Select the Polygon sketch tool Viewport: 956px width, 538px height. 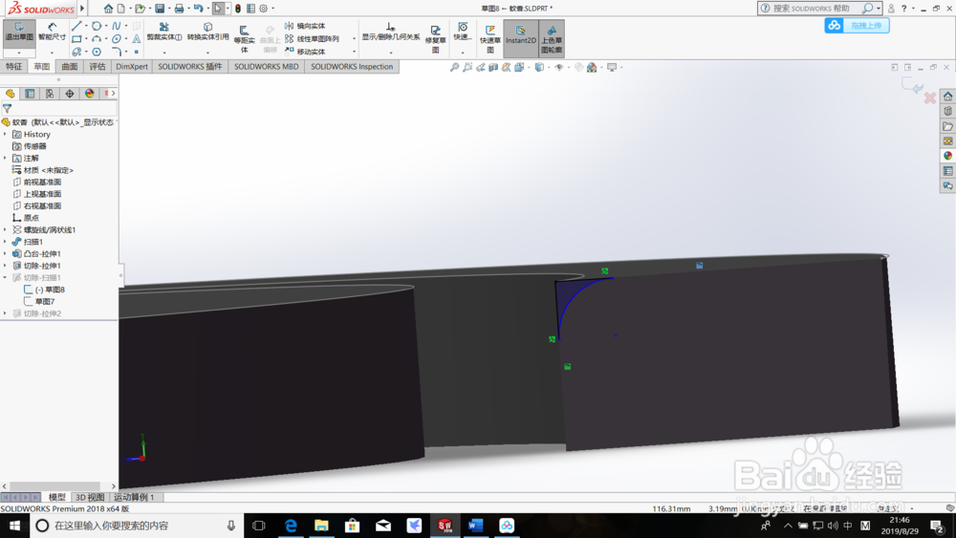pyautogui.click(x=97, y=52)
